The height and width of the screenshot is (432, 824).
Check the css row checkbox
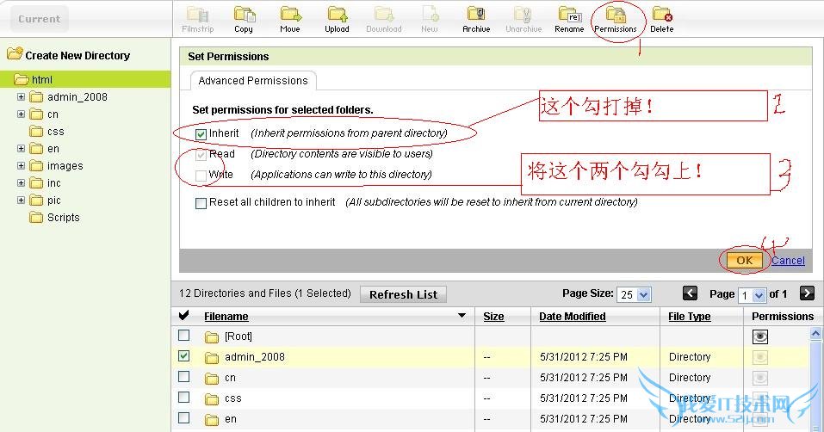coord(184,398)
